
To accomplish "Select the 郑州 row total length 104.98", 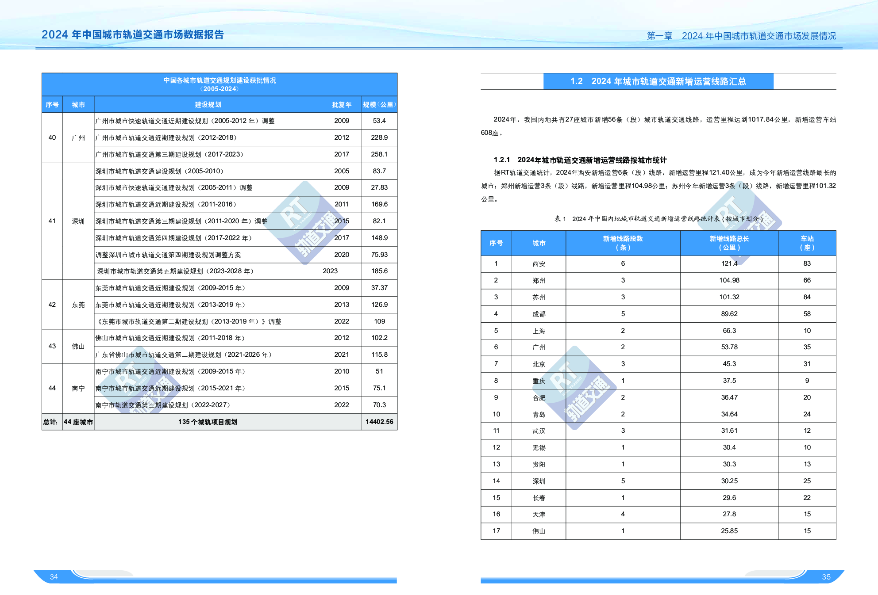I will tap(729, 280).
